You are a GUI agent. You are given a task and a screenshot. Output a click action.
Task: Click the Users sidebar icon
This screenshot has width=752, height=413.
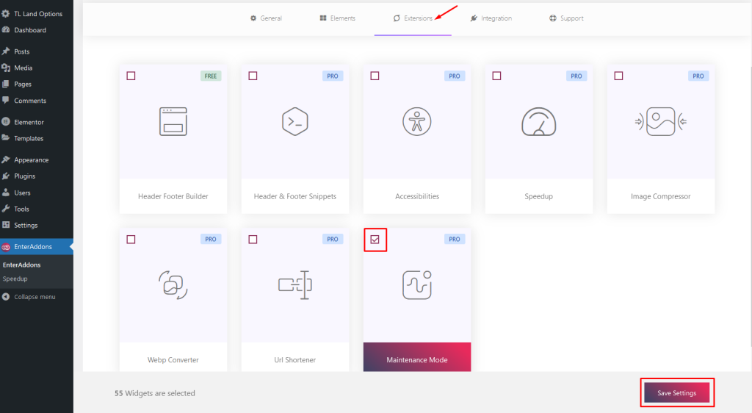pos(6,193)
